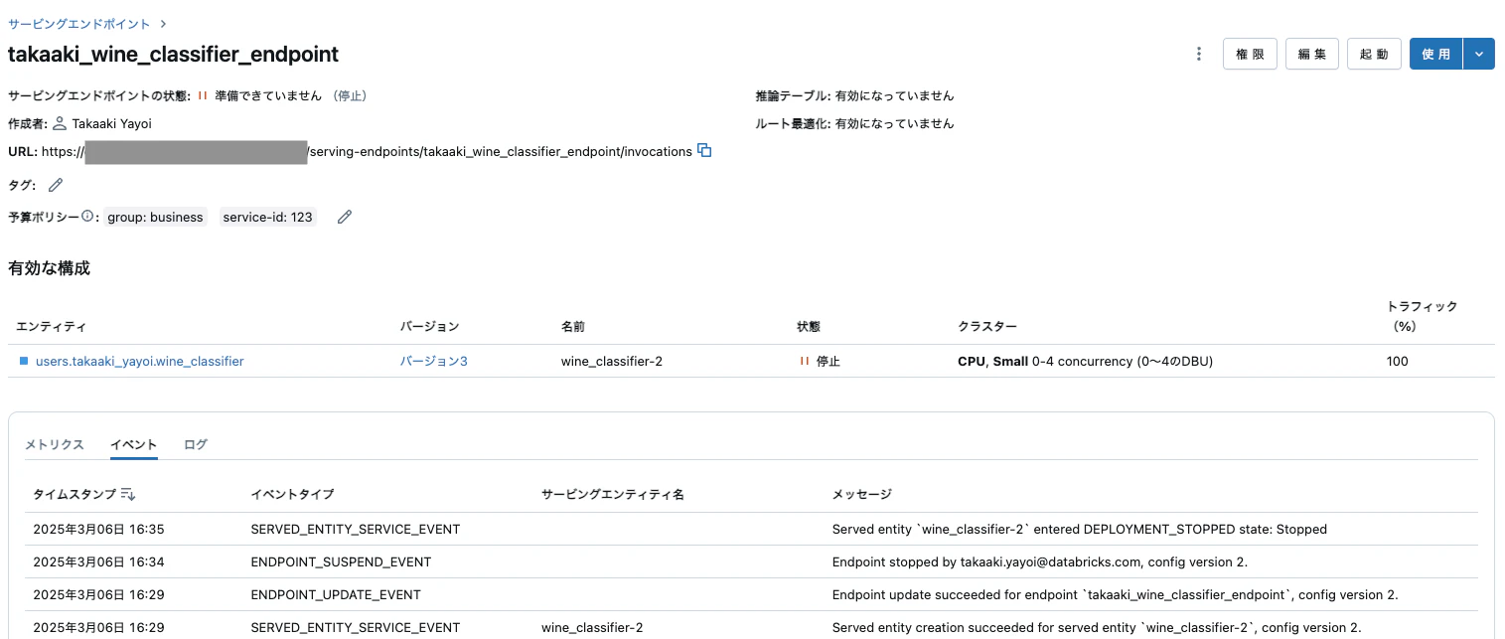Viewport: 1505px width, 639px height.
Task: Go to サービングエンドポイント breadcrumb link
Action: tap(79, 23)
